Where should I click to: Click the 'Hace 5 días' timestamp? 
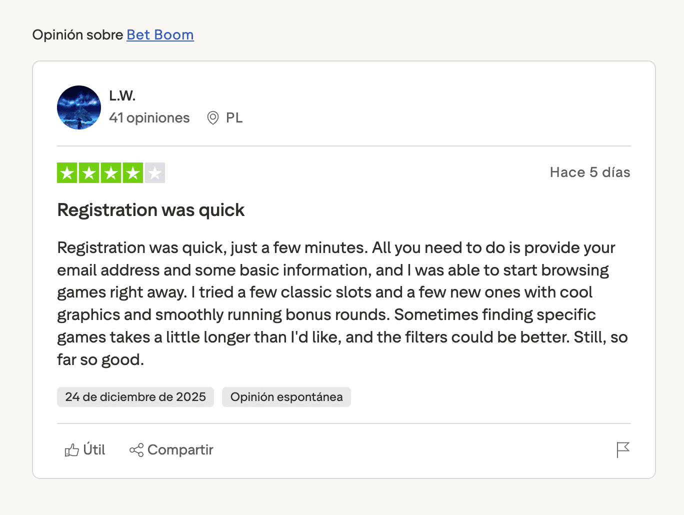pyautogui.click(x=590, y=172)
